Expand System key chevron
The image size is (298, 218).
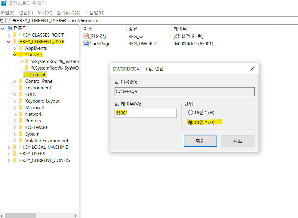pyautogui.click(x=15, y=134)
